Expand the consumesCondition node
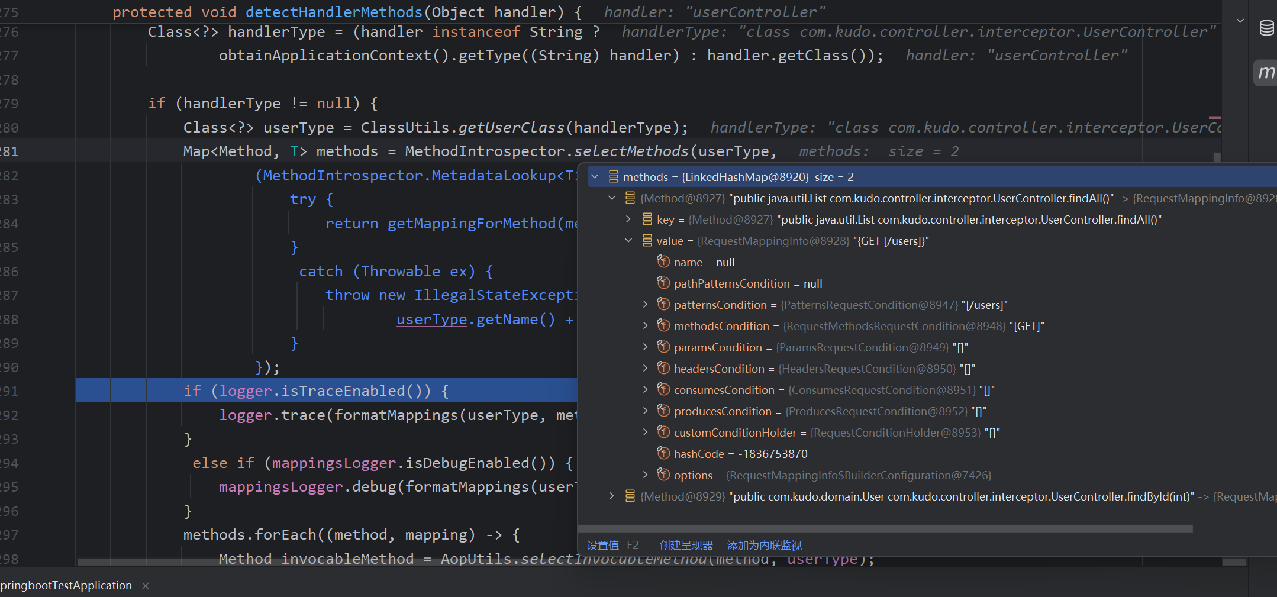The width and height of the screenshot is (1277, 597). pos(645,389)
